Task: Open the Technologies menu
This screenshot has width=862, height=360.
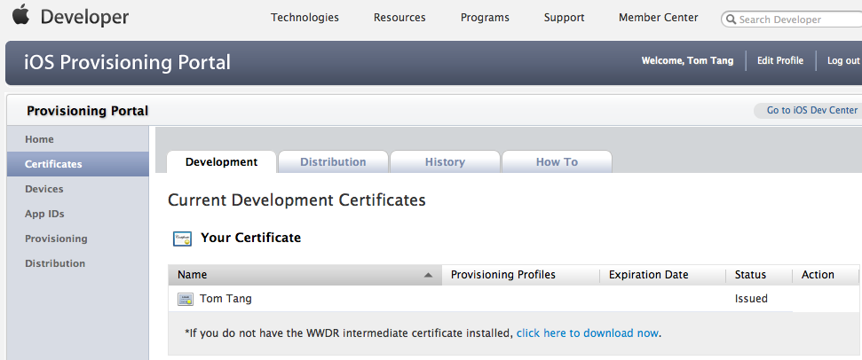Action: (304, 18)
